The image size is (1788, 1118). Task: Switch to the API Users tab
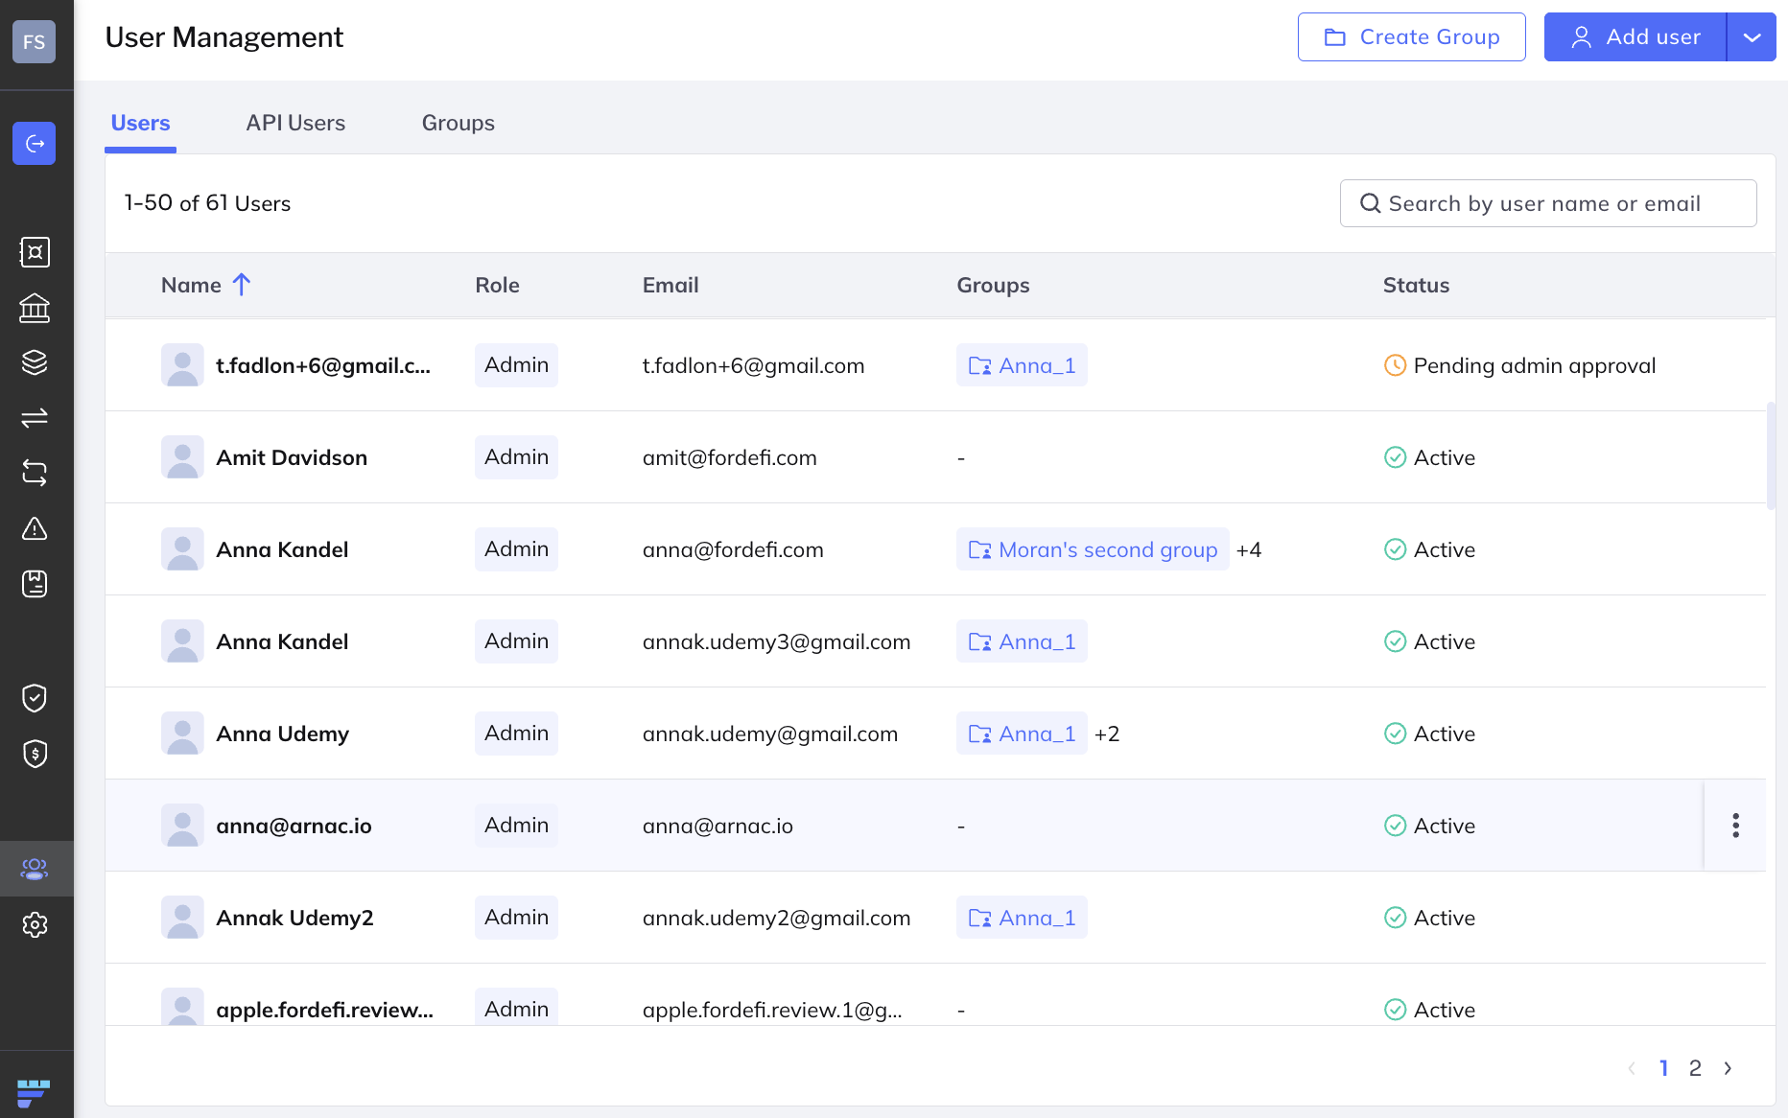(295, 123)
